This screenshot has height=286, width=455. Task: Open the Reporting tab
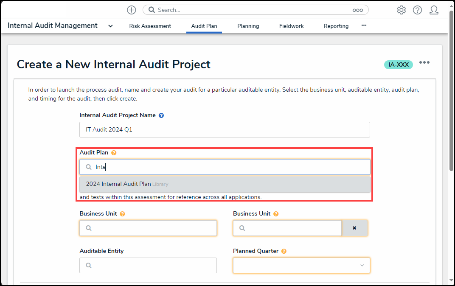click(x=336, y=26)
